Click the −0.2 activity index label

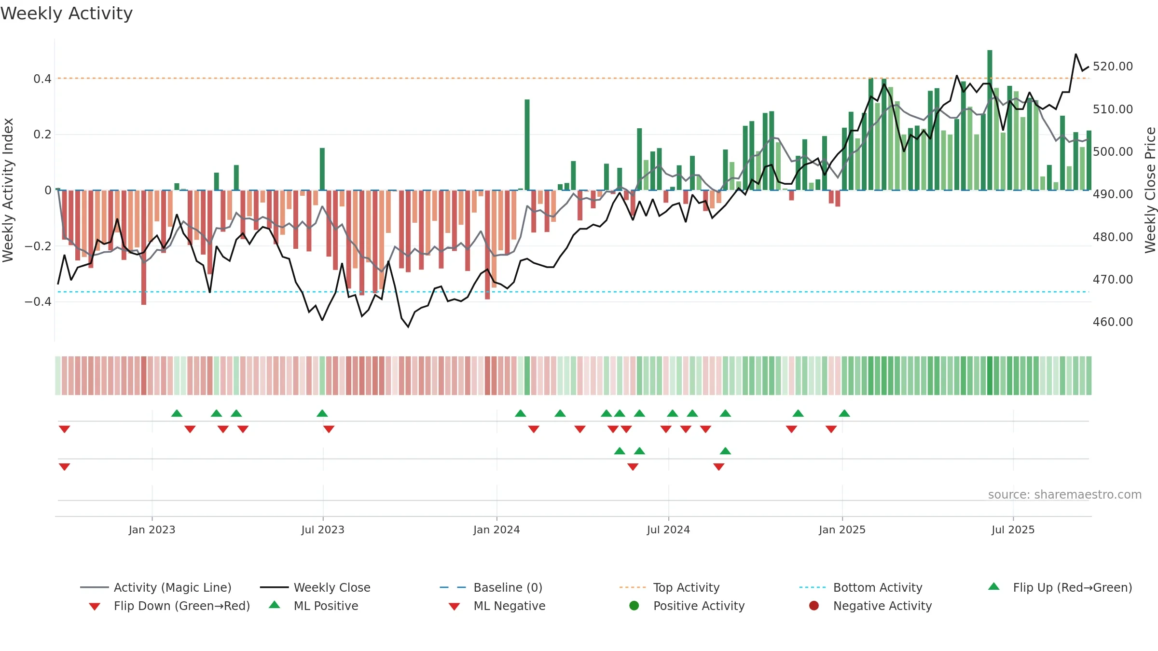38,246
